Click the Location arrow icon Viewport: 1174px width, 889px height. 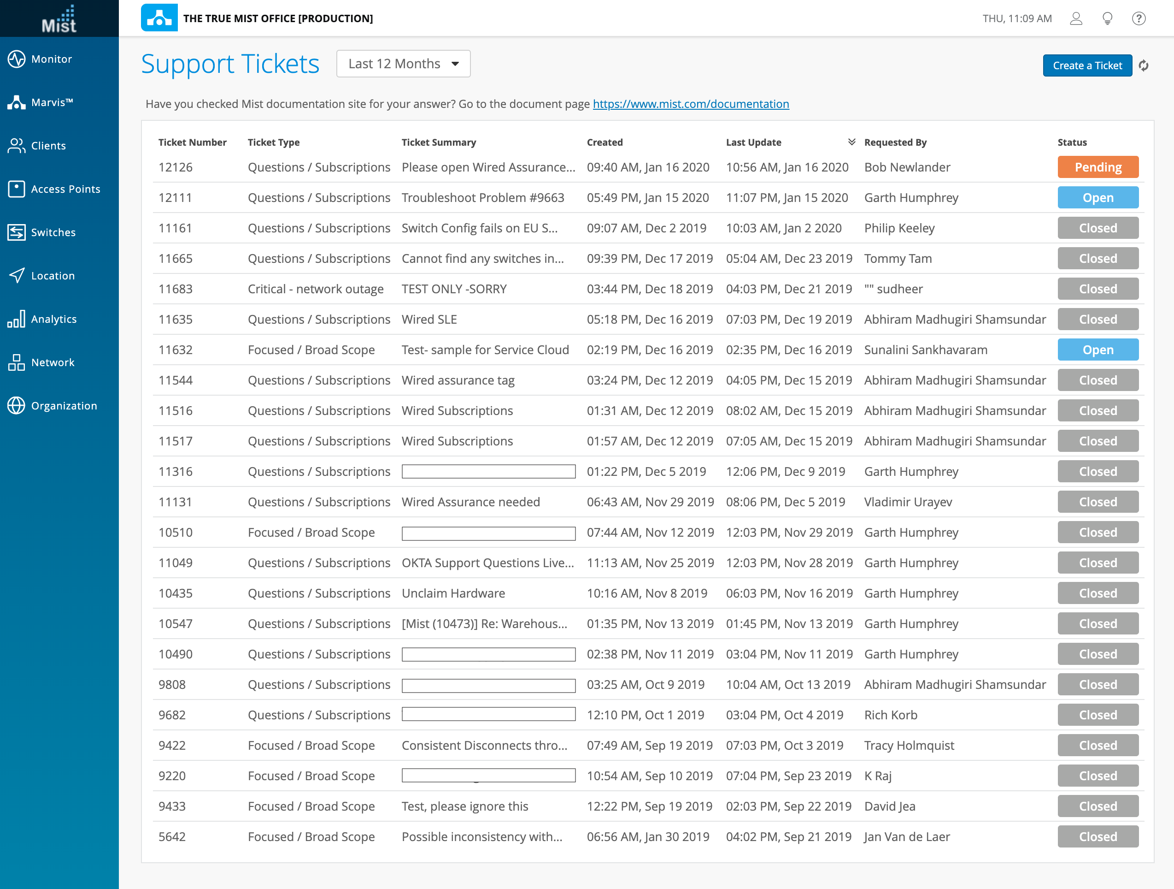[x=17, y=275]
